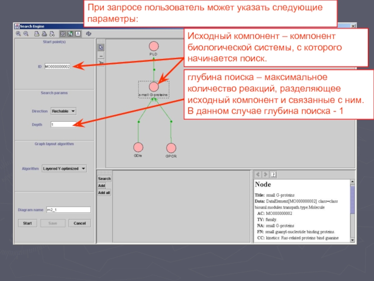The image size is (374, 281).
Task: Click the Start button
Action: pos(28,223)
